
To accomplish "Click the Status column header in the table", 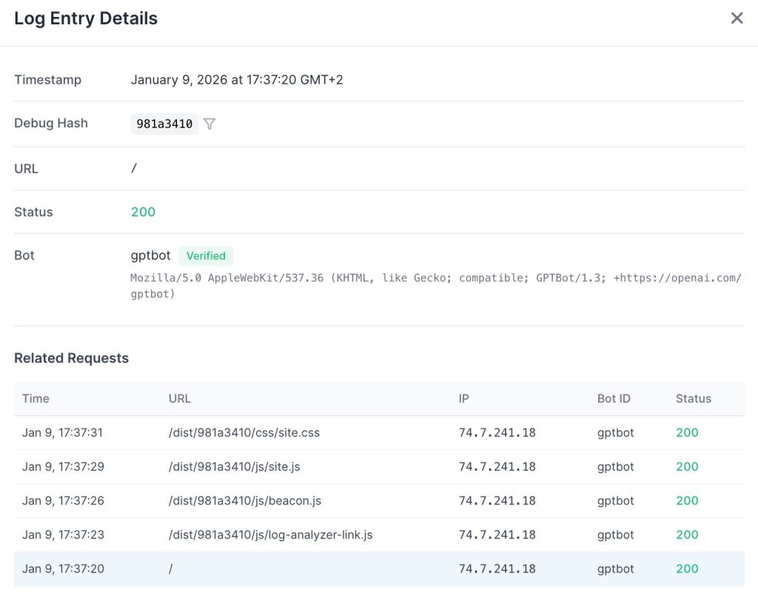I will [x=693, y=398].
